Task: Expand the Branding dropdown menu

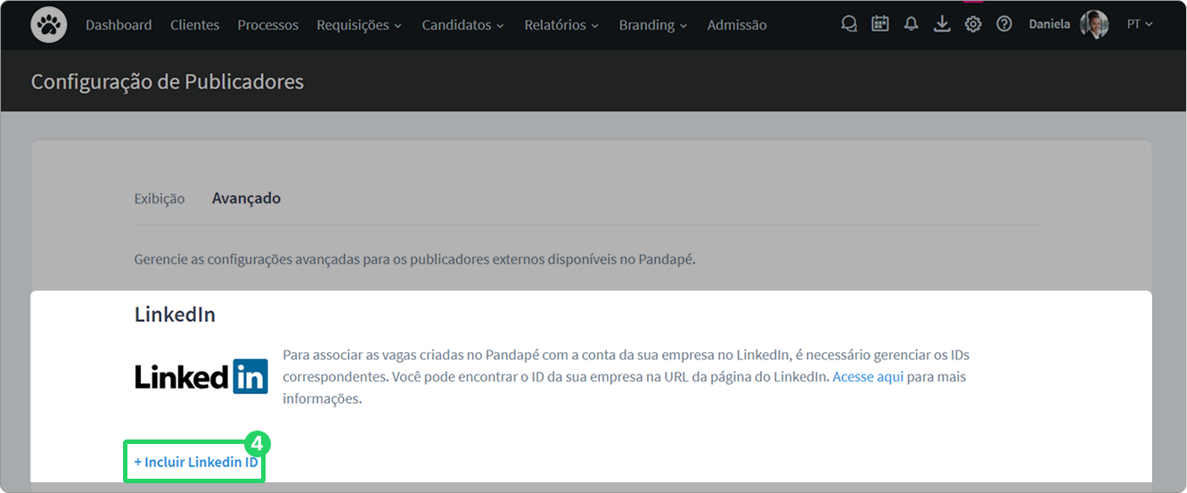Action: coord(653,25)
